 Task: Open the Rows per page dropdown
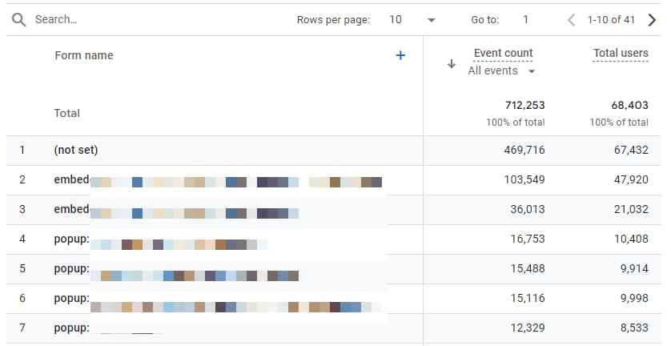pyautogui.click(x=412, y=20)
